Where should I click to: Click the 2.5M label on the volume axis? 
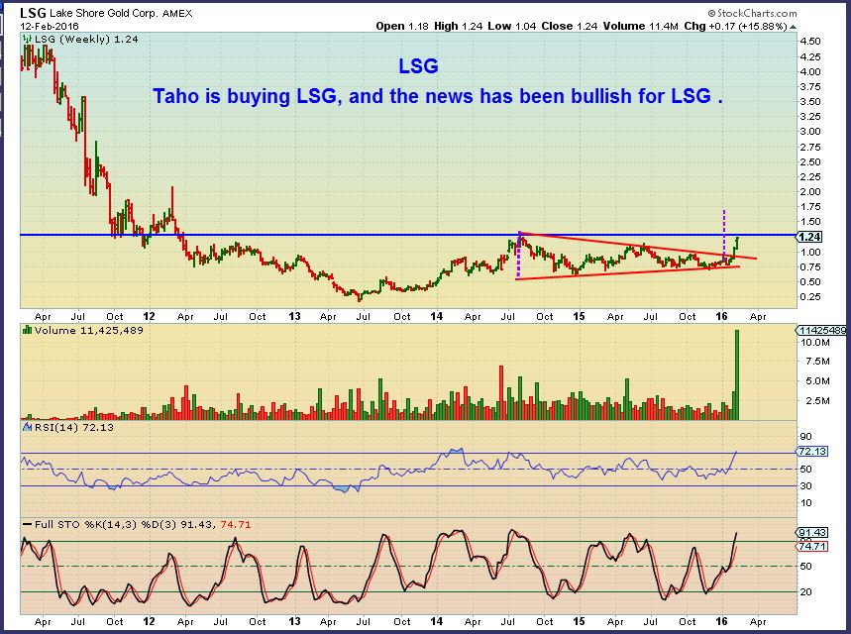tap(817, 400)
